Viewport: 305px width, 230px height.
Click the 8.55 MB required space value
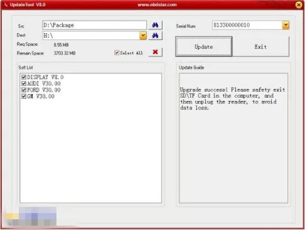[x=61, y=44]
